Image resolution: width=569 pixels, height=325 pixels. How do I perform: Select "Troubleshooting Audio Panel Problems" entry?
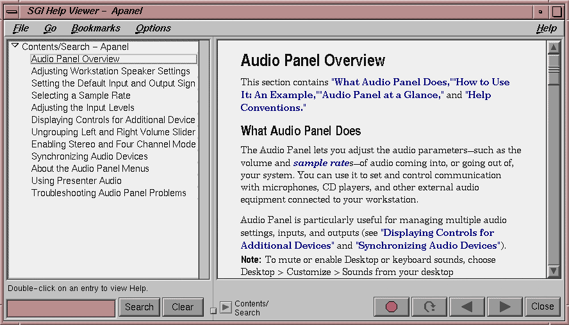tap(109, 193)
